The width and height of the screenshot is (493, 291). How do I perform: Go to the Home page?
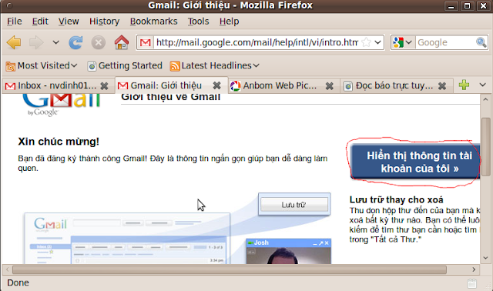click(122, 42)
